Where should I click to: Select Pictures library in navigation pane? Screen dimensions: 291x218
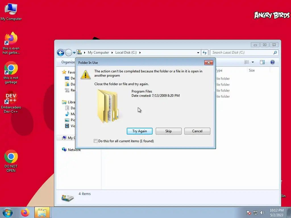70,120
